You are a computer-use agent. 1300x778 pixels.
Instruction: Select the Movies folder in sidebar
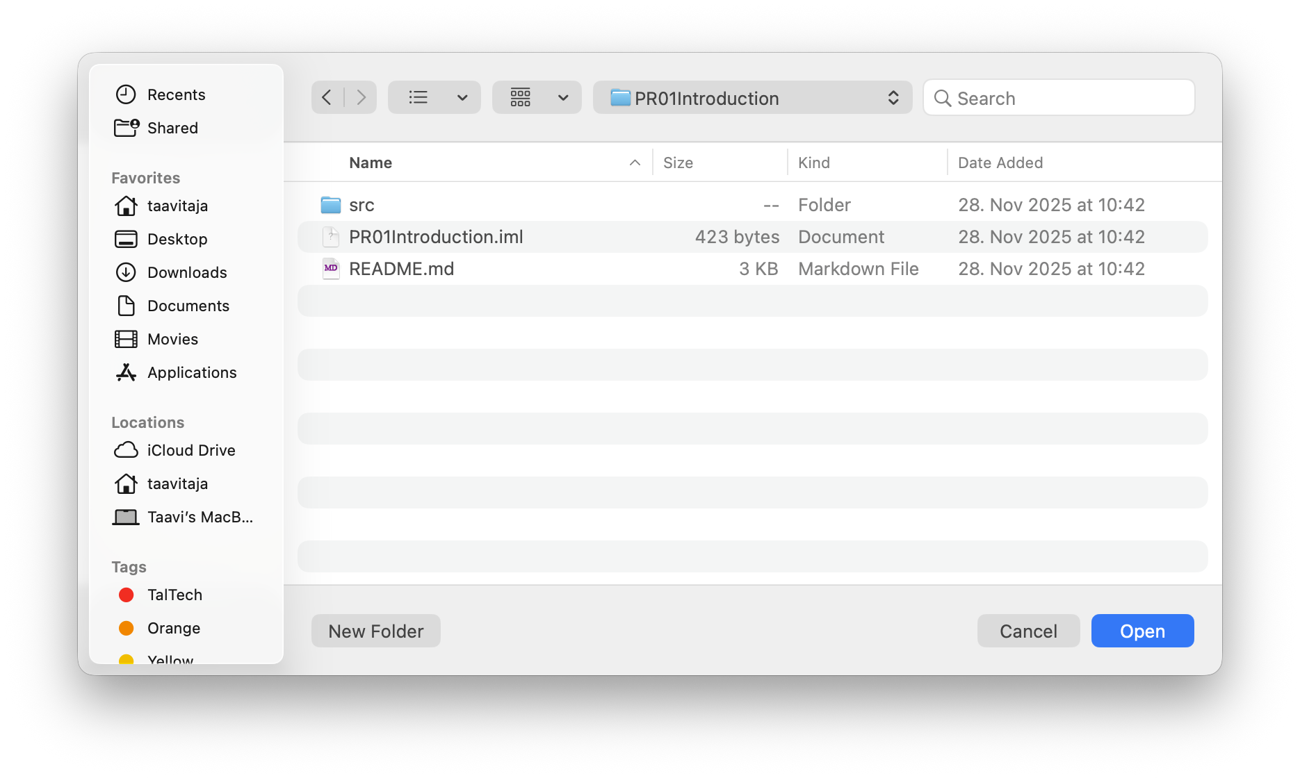point(172,339)
